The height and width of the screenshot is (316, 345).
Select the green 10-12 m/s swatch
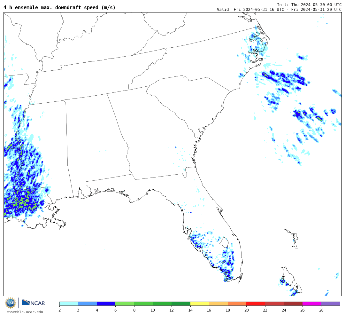pos(162,304)
